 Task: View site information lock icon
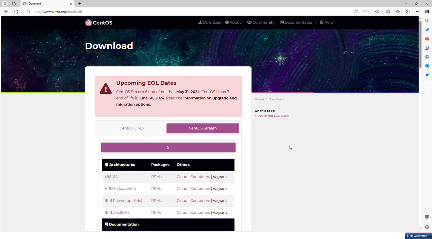28,11
